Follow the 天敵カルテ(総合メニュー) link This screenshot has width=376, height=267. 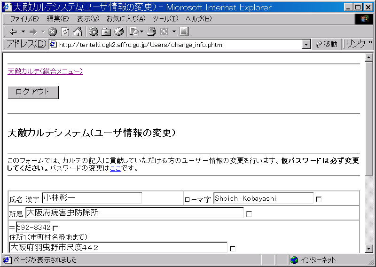[x=45, y=71]
